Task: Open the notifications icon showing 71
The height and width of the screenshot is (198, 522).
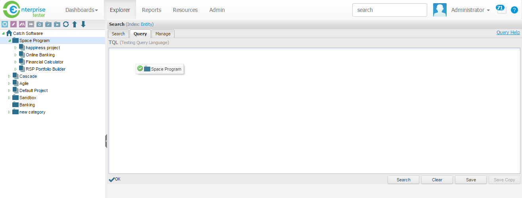Action: pos(501,10)
